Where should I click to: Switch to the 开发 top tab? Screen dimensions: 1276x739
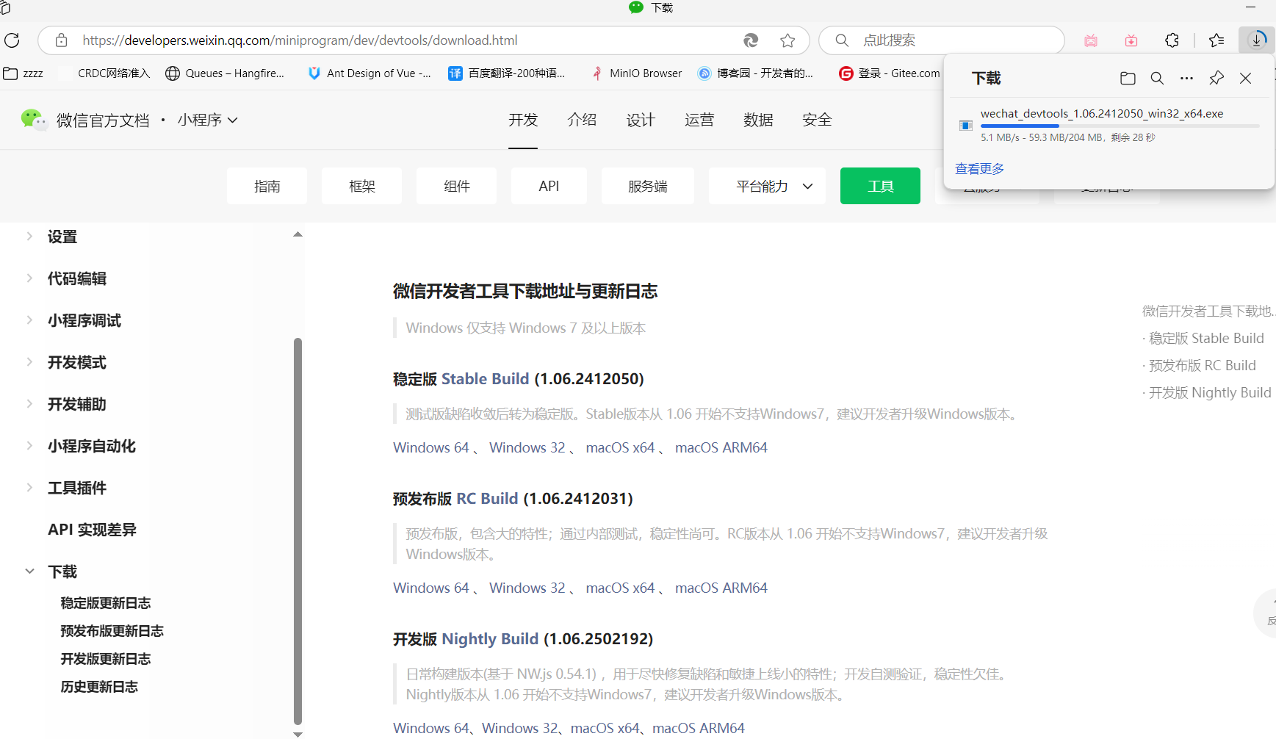click(x=523, y=120)
